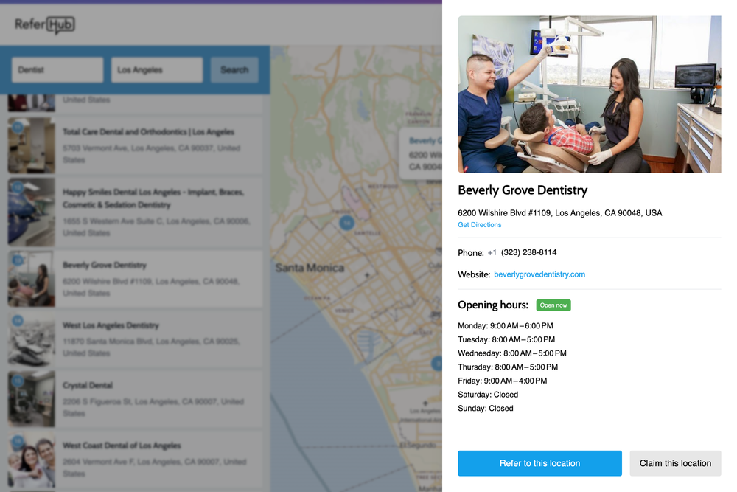Open Total Care Dental listing thumbnail
The image size is (737, 492).
pyautogui.click(x=32, y=145)
